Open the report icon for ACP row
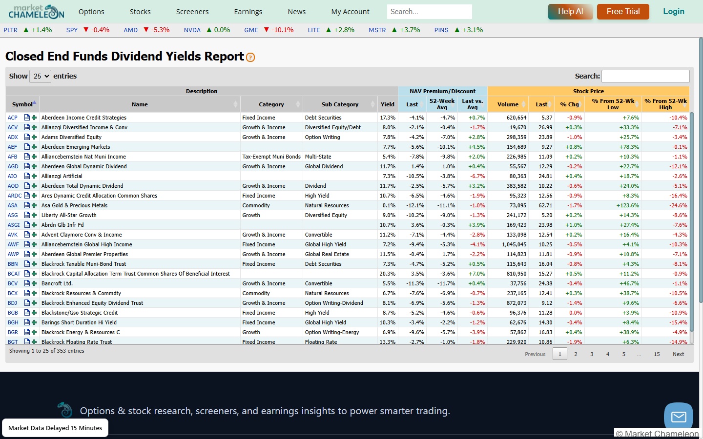Image resolution: width=703 pixels, height=439 pixels. coord(27,118)
